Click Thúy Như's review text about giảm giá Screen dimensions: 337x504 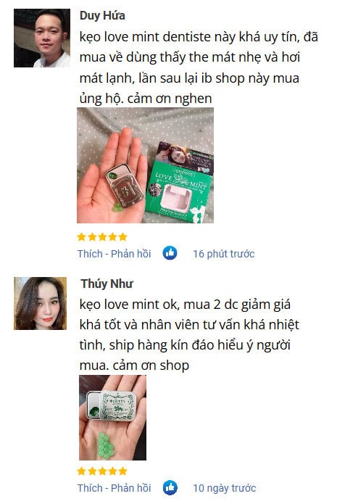point(189,334)
